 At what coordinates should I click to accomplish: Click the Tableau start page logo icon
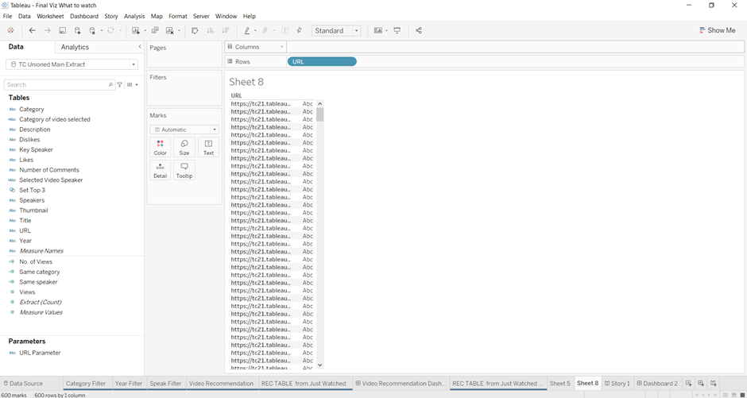click(11, 30)
